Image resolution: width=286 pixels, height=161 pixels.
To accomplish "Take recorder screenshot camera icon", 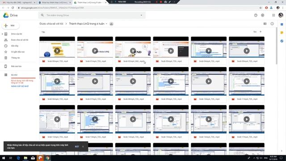I will pyautogui.click(x=165, y=2).
